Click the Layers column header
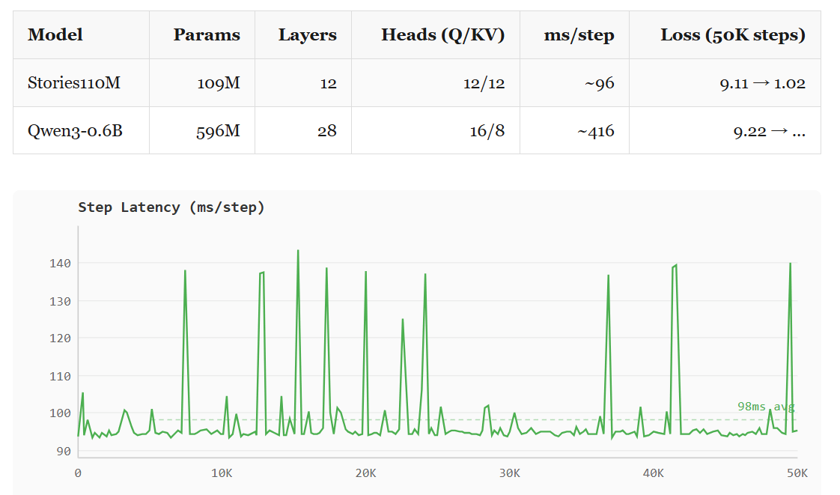Viewport: 840px width, 495px height. click(x=308, y=34)
